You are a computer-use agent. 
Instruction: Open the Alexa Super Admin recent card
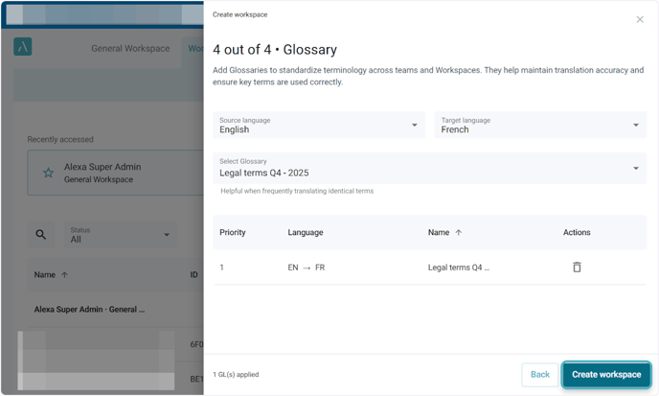115,173
